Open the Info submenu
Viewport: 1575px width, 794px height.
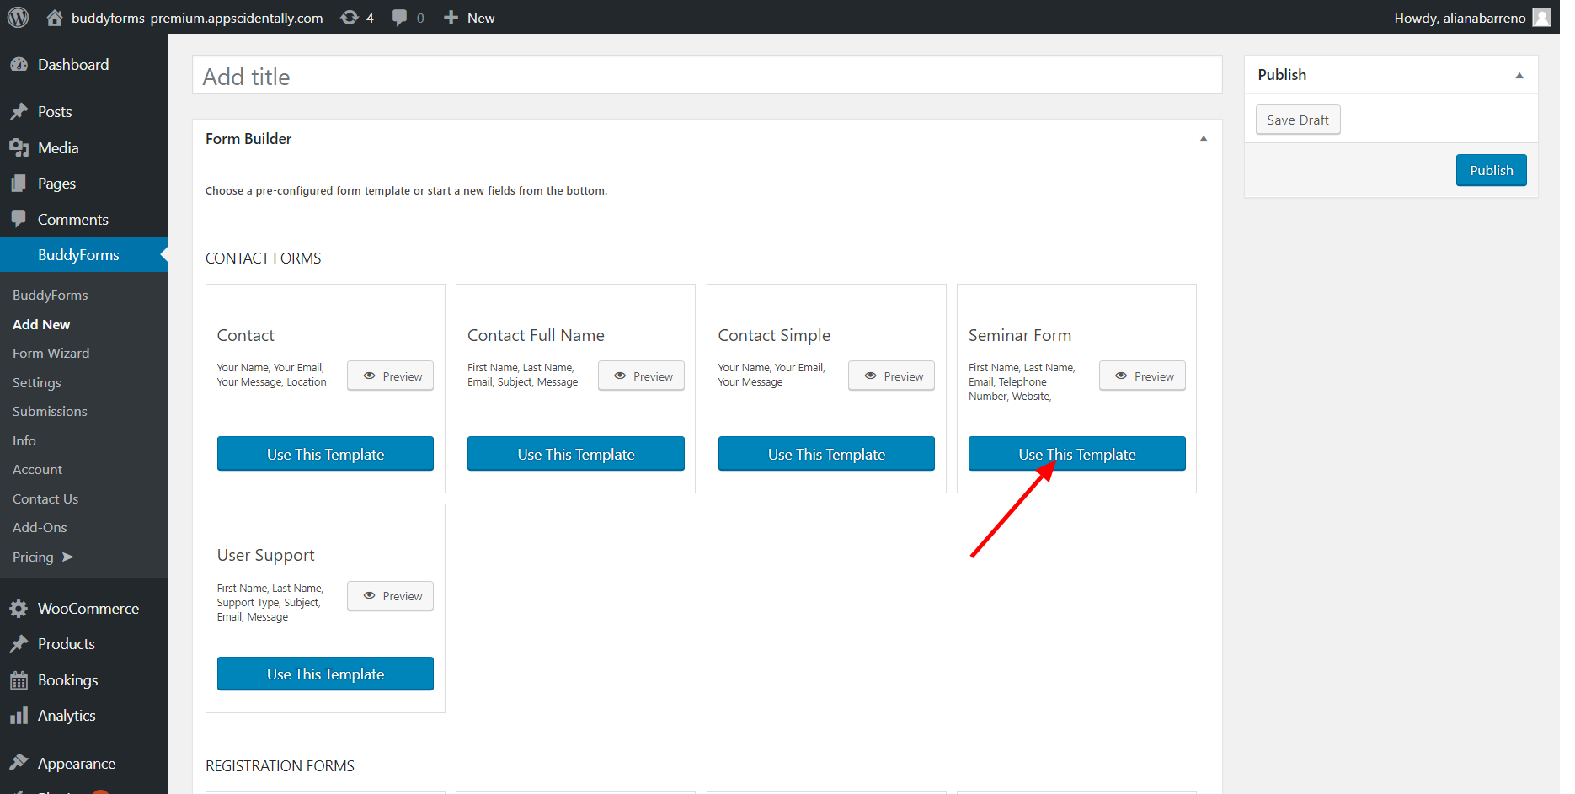(x=24, y=441)
